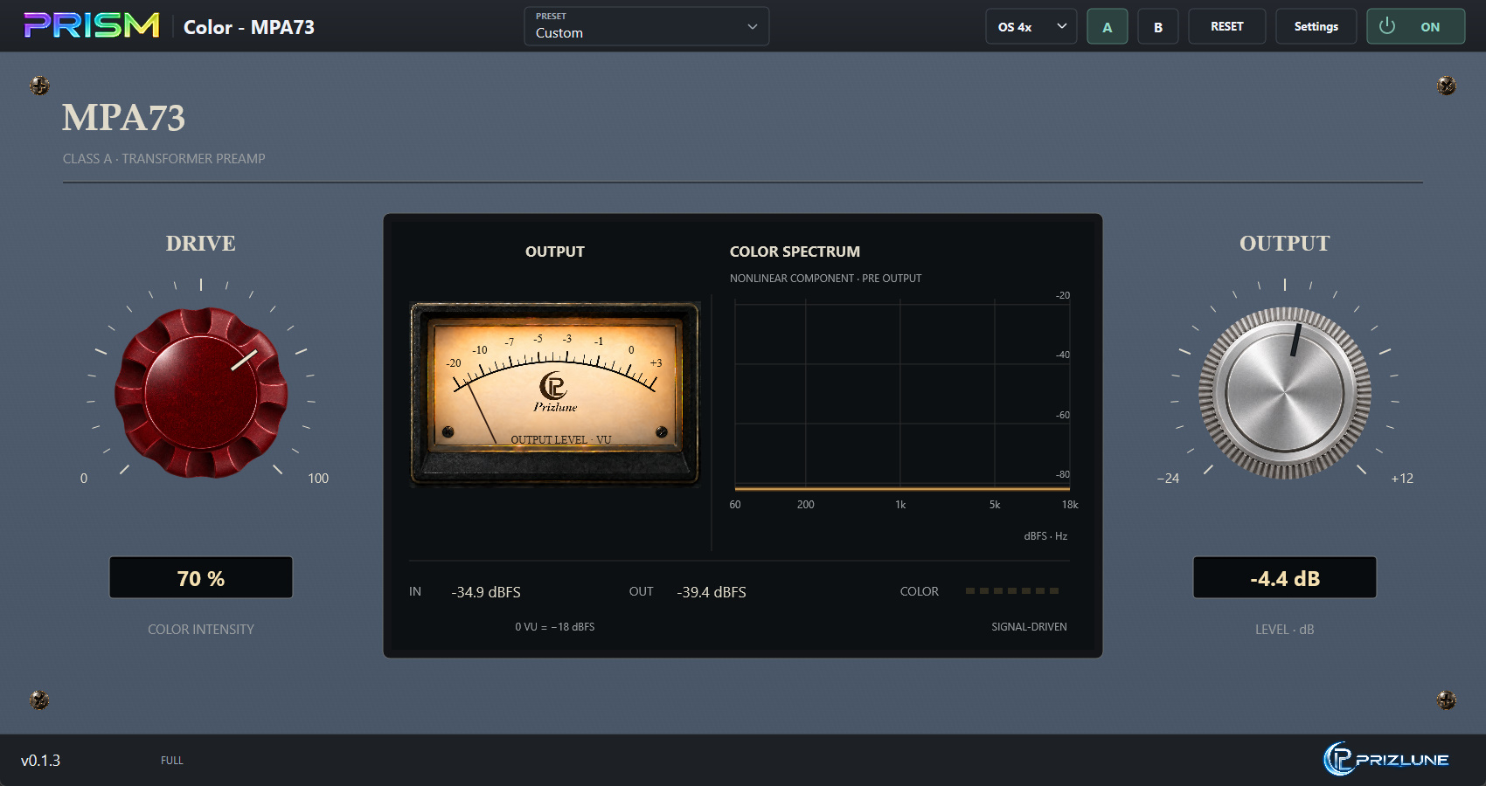Click the -39.4 dBFS output reading

click(712, 592)
